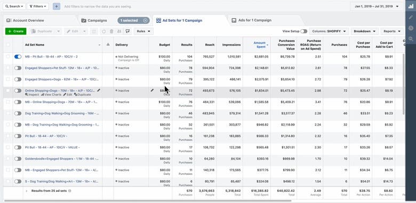Open the clock history icon in sidebar
This screenshot has width=416, height=203.
point(411,28)
